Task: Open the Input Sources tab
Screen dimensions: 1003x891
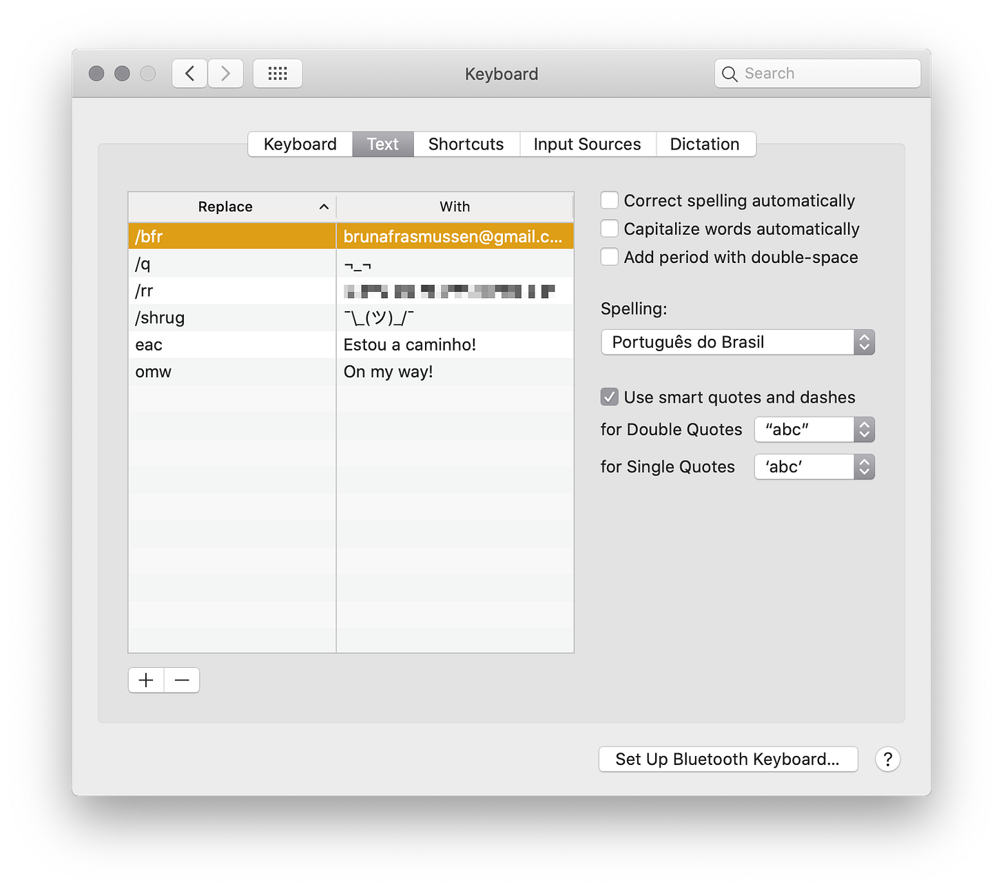Action: pos(588,144)
